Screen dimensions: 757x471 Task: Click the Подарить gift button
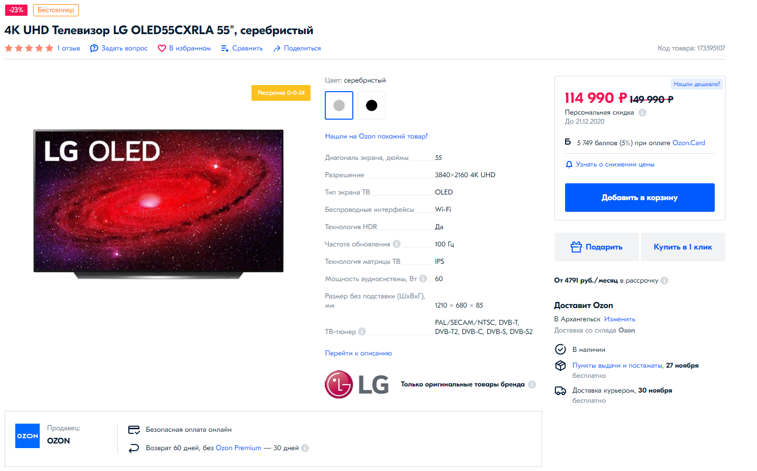click(596, 247)
